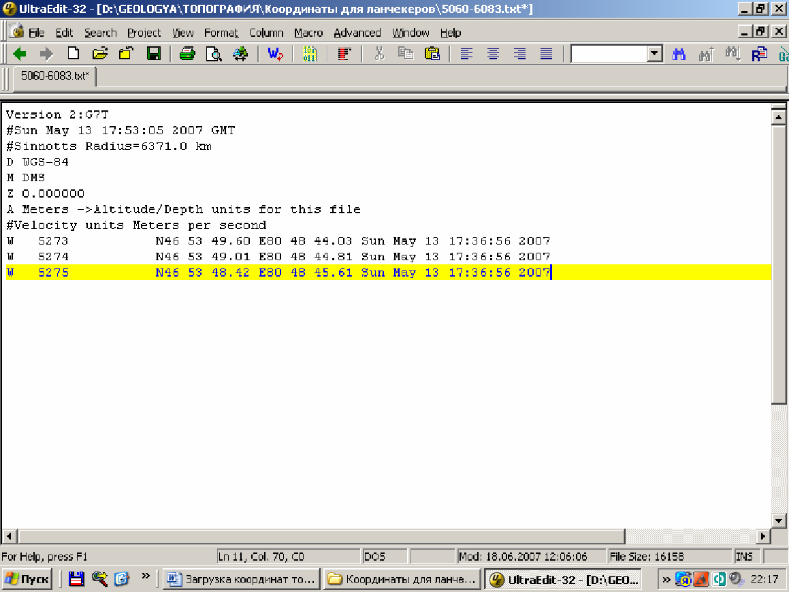Click the horizontal scrollbar left arrow
Screen dimensions: 789x592
[x=10, y=536]
